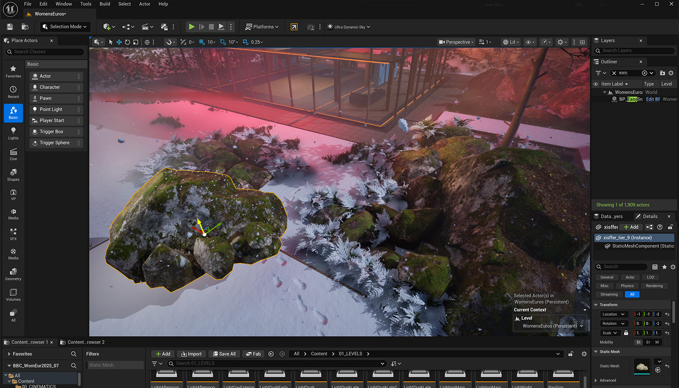Collapse the Transform section in Details

tap(596, 305)
